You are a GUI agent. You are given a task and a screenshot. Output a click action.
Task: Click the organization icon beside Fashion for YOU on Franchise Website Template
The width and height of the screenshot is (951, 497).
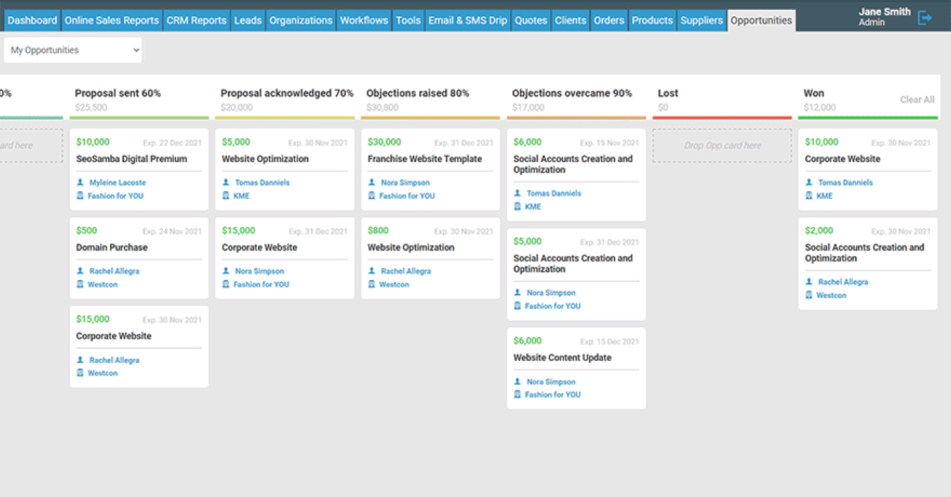click(x=372, y=196)
